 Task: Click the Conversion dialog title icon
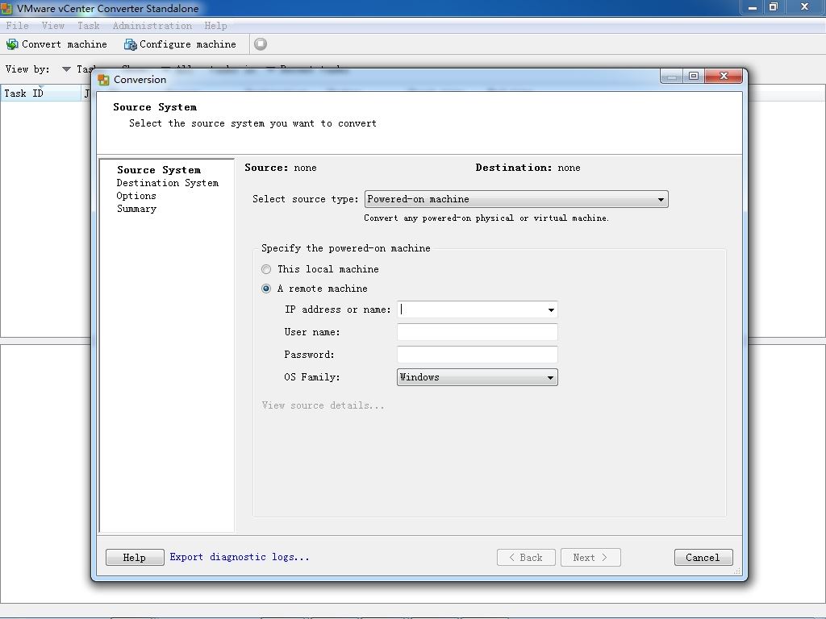pyautogui.click(x=104, y=80)
